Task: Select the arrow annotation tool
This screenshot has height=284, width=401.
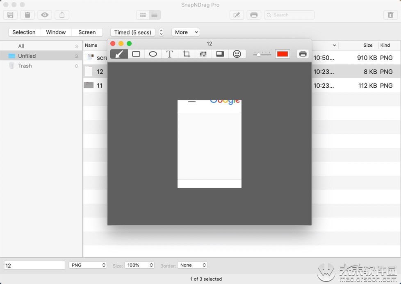Action: pos(118,53)
